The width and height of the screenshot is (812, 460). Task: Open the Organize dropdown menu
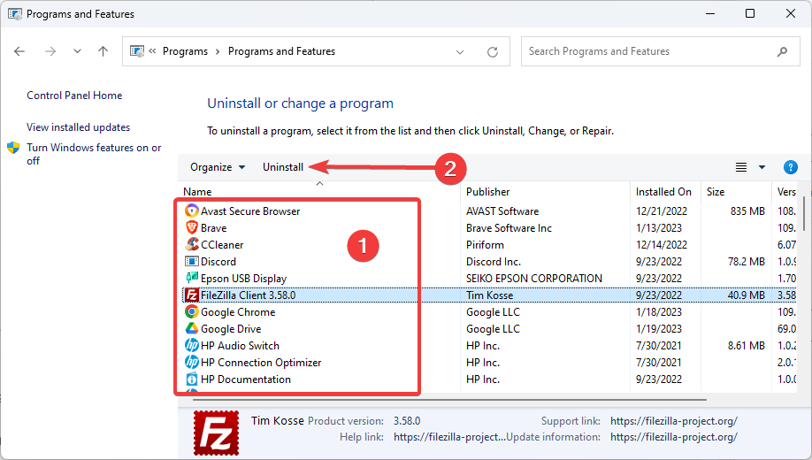(218, 167)
